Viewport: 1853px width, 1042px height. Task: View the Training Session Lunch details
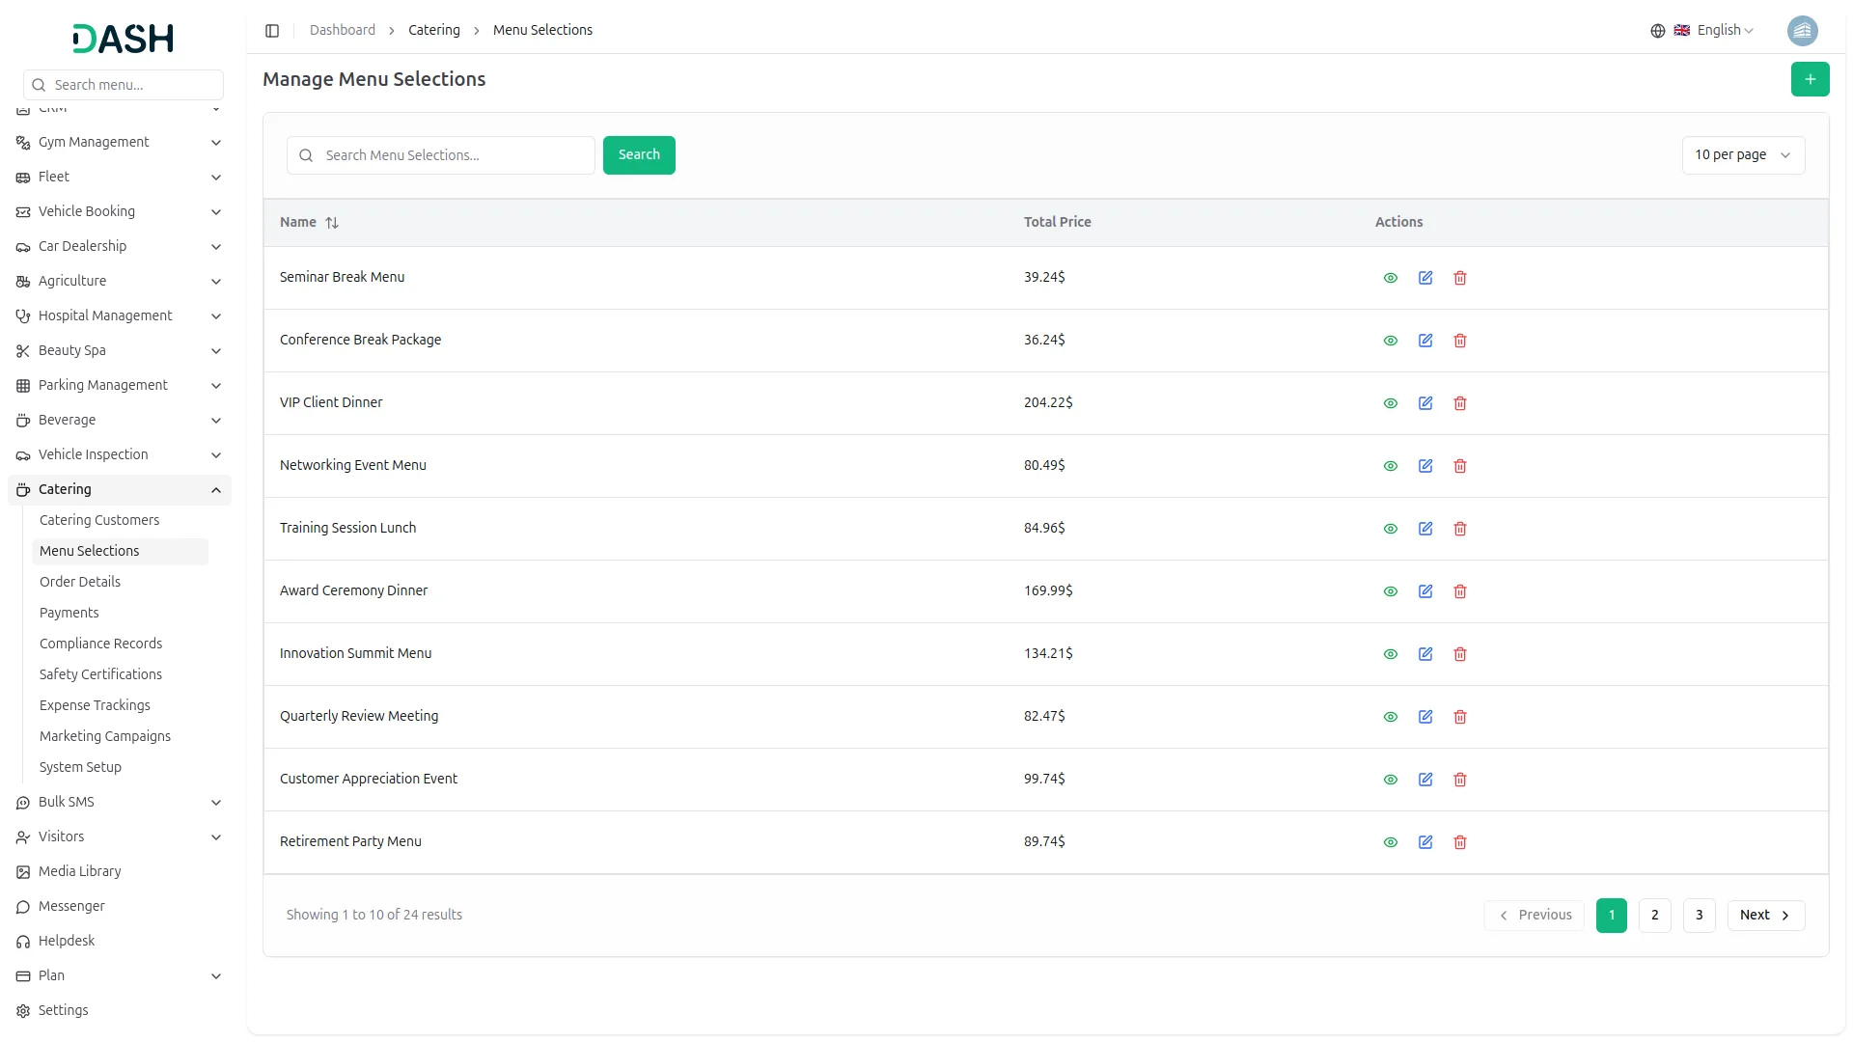click(1390, 529)
